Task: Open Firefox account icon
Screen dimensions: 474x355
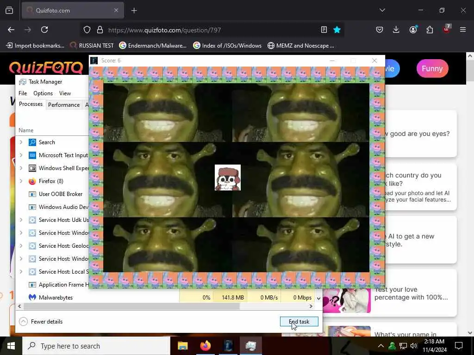Action: (x=413, y=30)
